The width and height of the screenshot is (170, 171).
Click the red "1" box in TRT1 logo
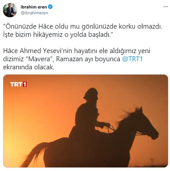(25, 84)
